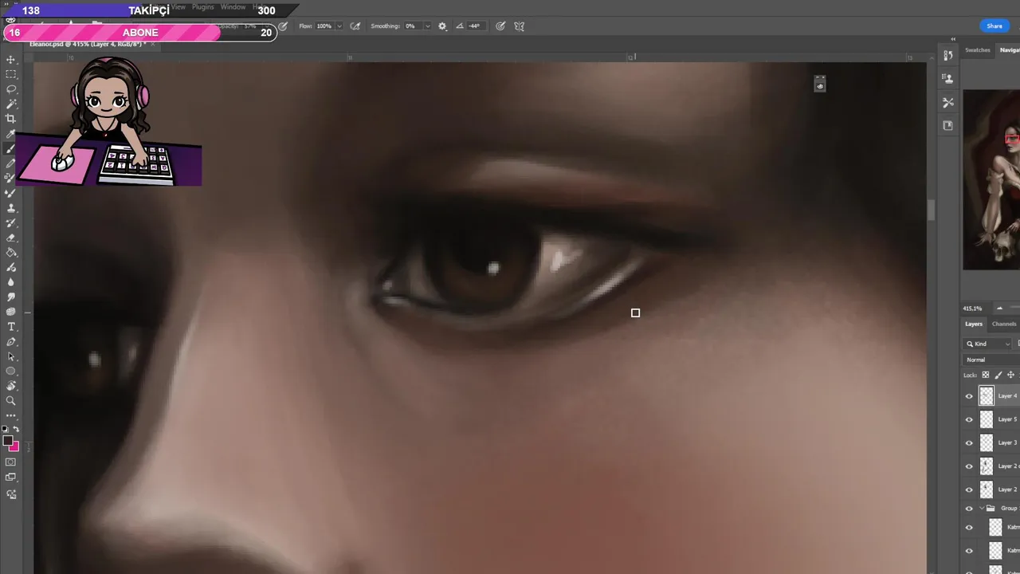1020x574 pixels.
Task: Toggle Quick Mask mode icon
Action: (11, 462)
